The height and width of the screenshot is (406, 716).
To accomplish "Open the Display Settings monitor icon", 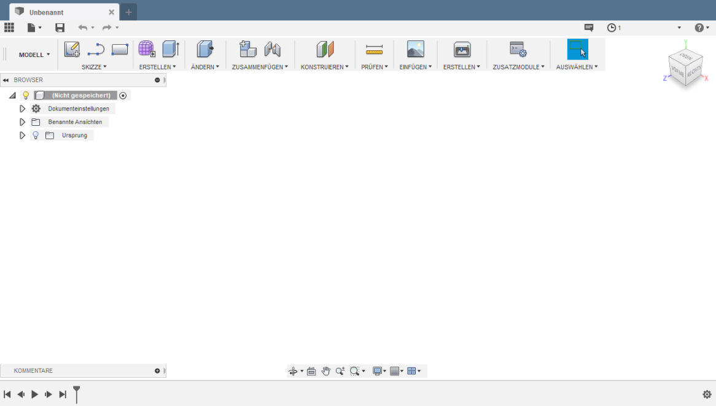I will tap(377, 371).
